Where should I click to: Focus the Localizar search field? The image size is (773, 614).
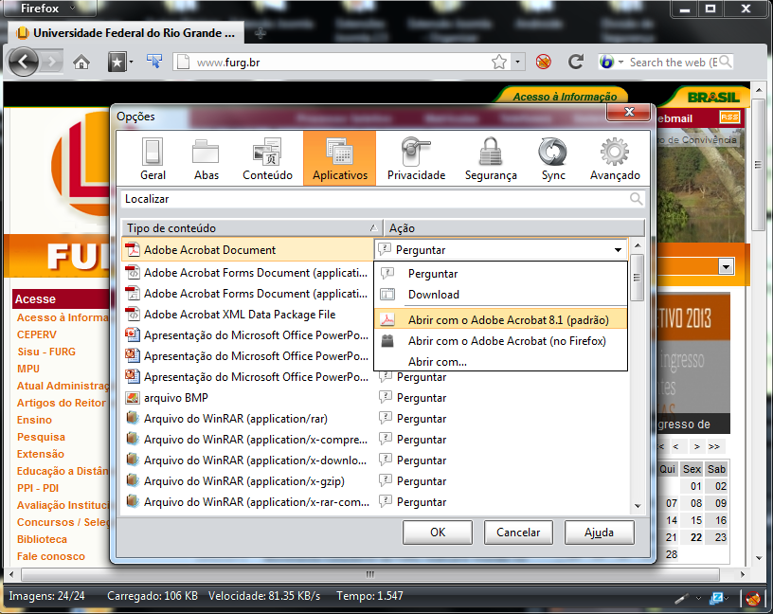tap(383, 199)
